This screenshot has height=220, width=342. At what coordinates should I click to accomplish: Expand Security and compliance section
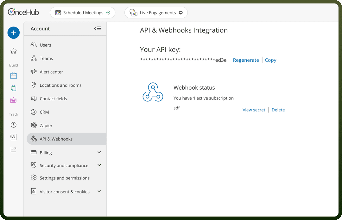coord(99,165)
